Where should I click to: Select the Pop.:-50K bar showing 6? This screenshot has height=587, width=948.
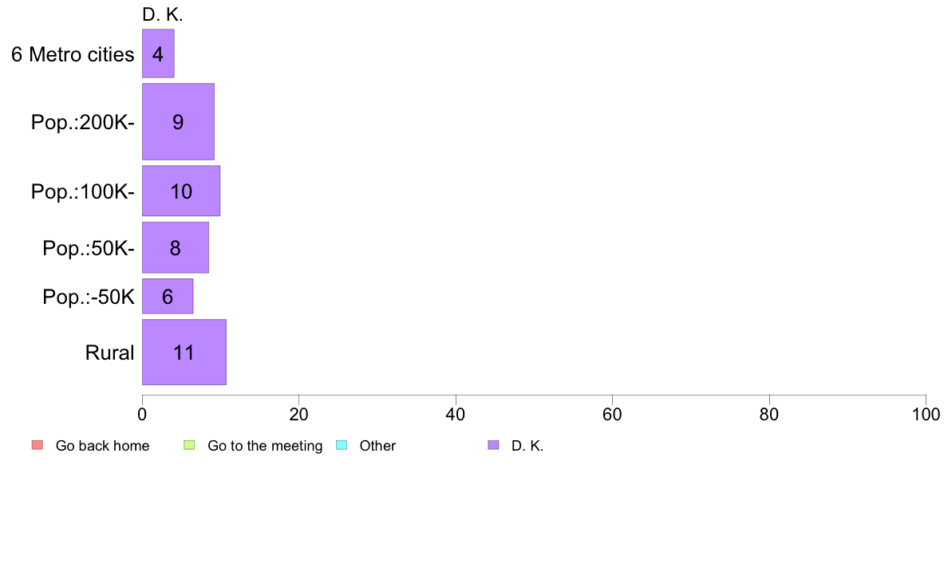[168, 296]
